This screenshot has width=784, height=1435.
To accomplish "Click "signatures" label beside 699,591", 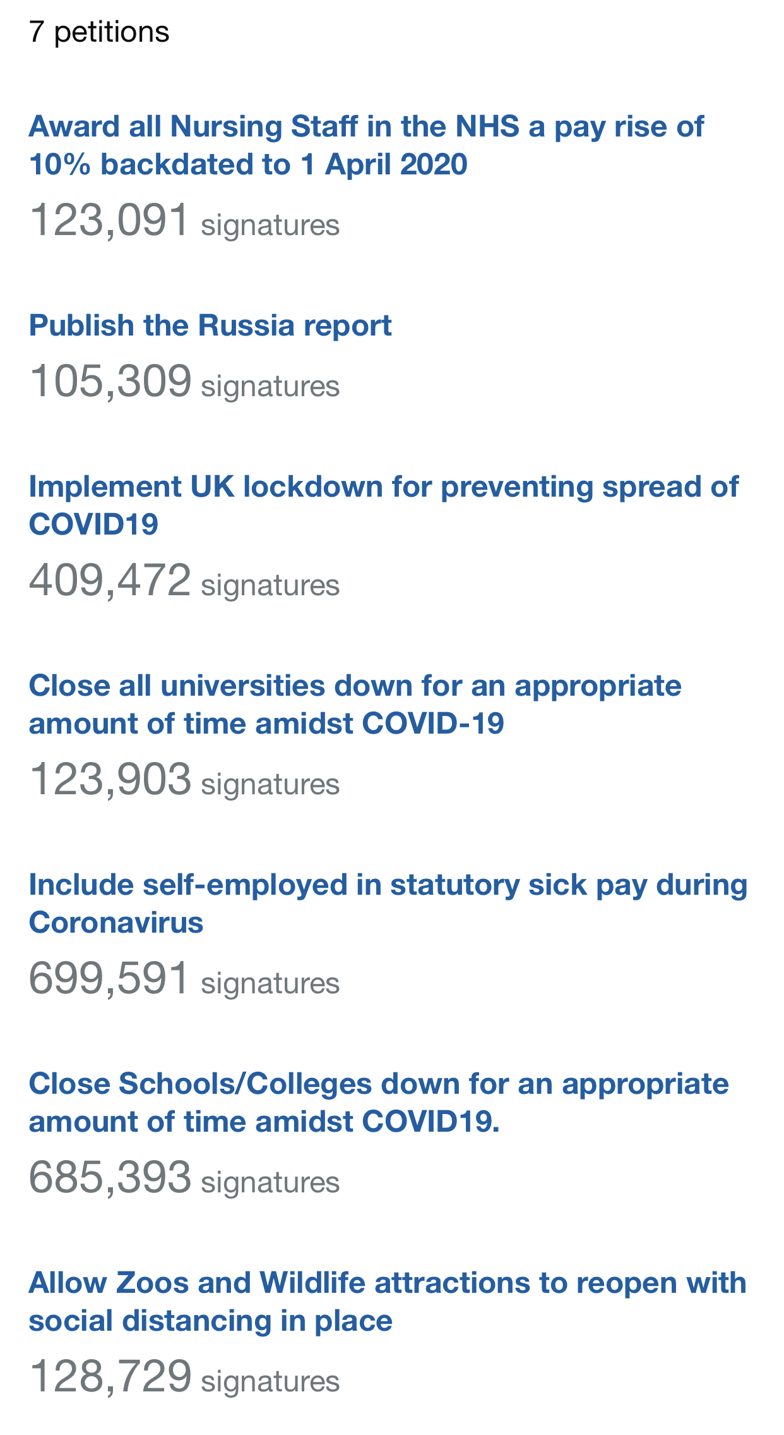I will (x=270, y=983).
